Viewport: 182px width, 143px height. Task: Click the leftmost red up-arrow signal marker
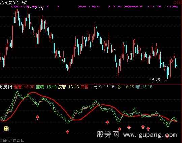(x=38, y=117)
